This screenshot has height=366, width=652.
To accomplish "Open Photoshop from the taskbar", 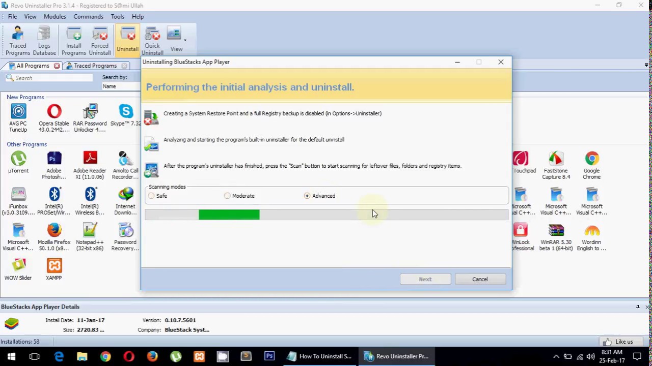I will pyautogui.click(x=269, y=356).
